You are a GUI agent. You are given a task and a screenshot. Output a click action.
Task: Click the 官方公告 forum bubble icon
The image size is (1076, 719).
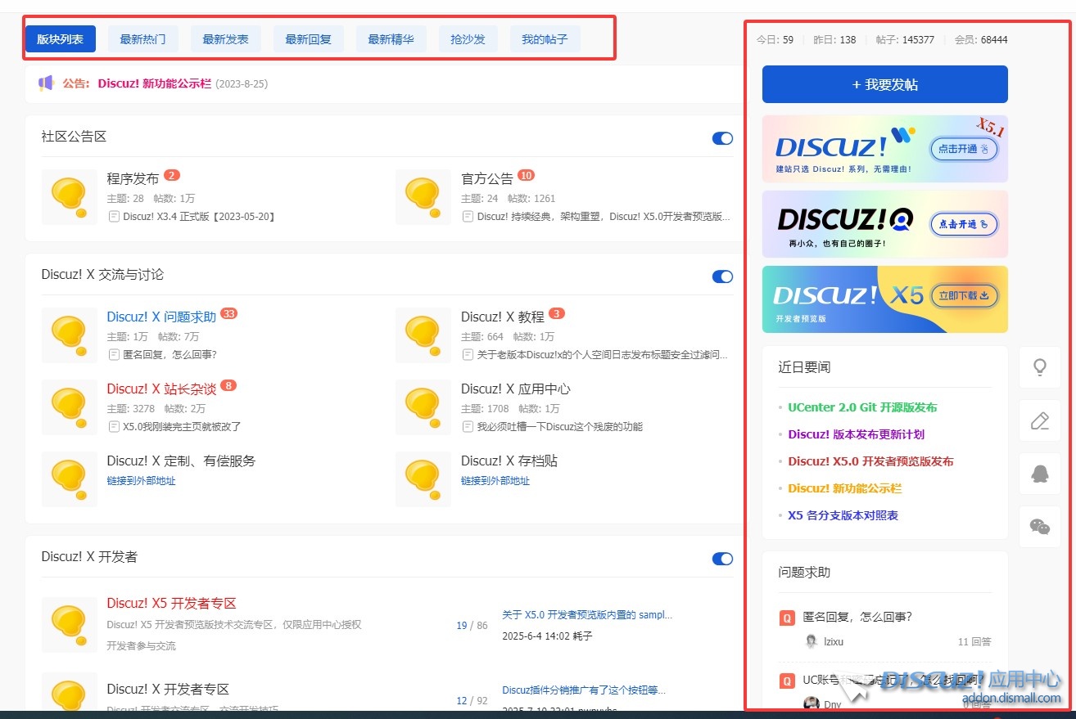click(x=423, y=197)
